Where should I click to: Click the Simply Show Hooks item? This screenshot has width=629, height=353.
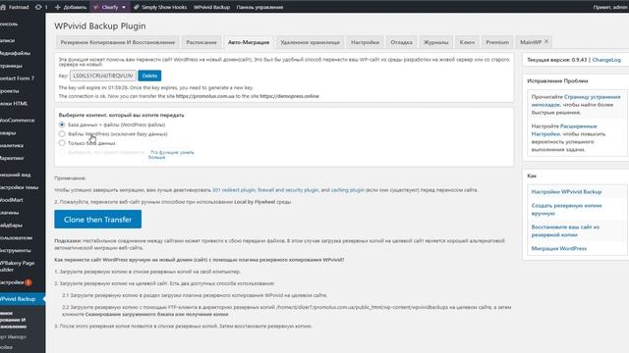[160, 7]
